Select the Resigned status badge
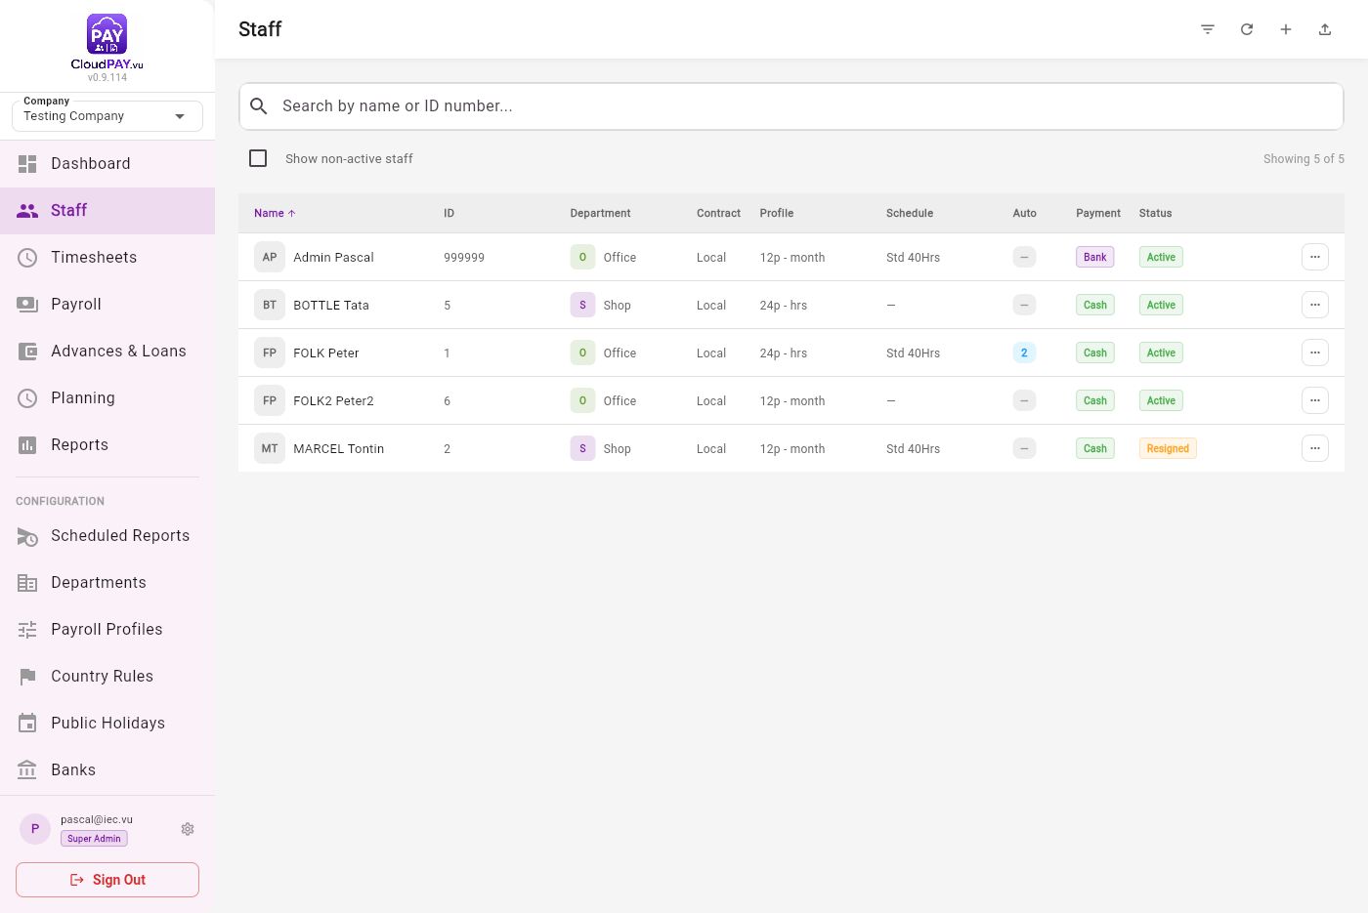 pos(1168,448)
